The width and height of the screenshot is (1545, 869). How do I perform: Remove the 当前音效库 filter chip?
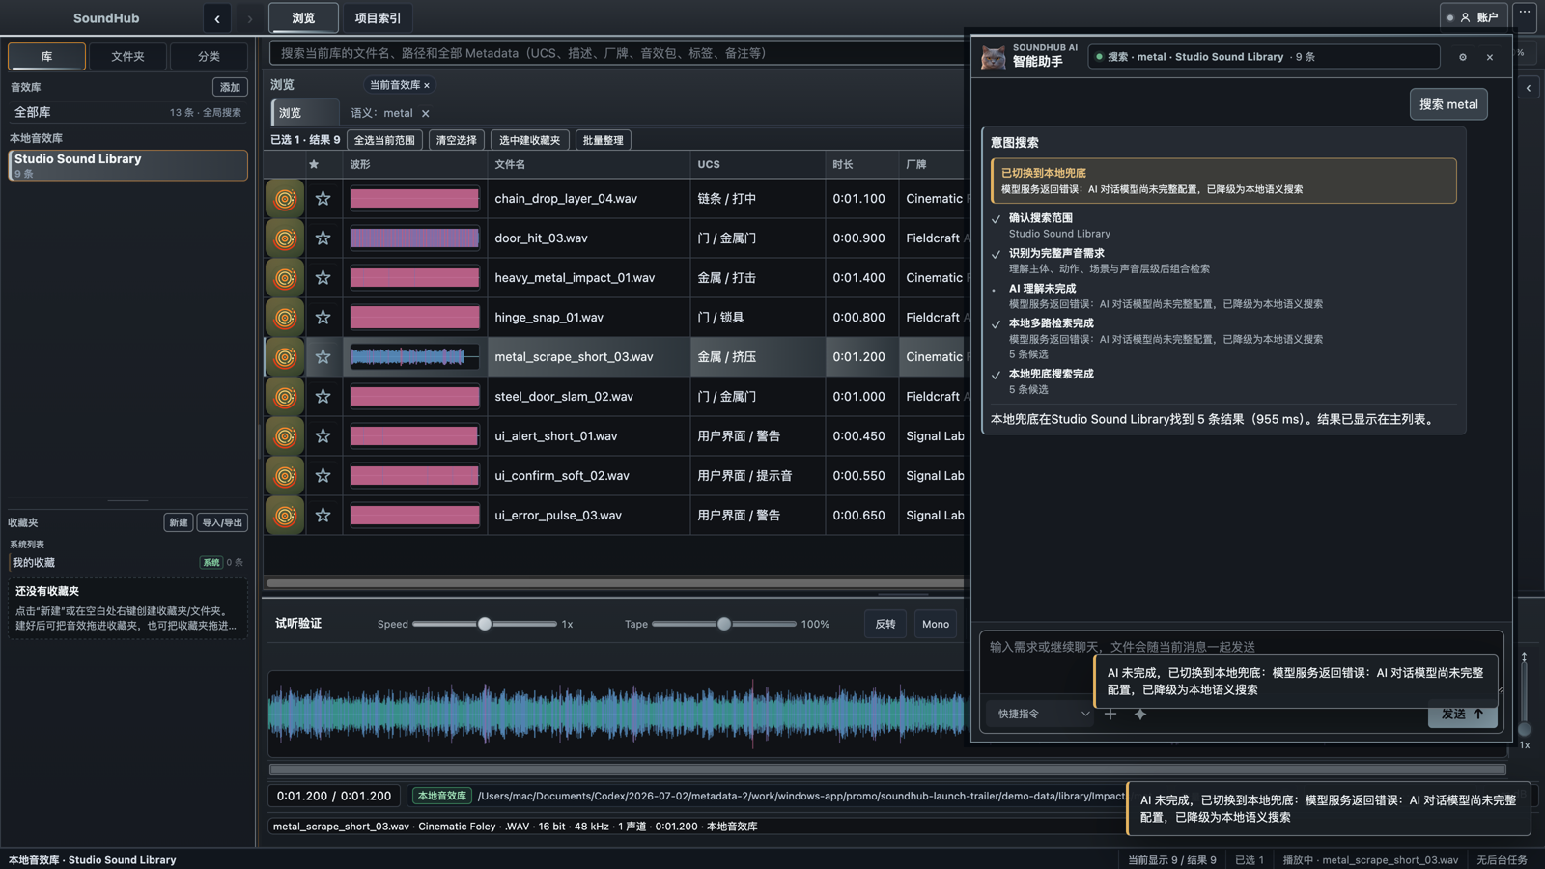point(427,86)
